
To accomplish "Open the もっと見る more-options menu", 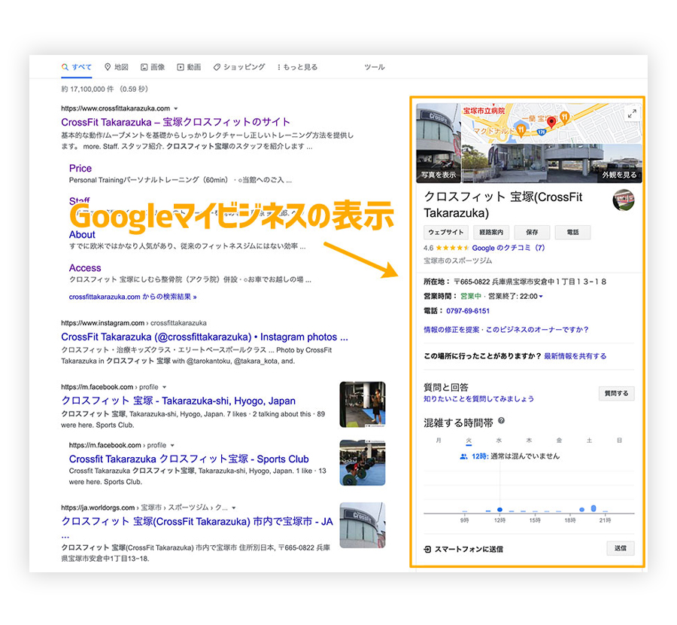I will tap(297, 67).
